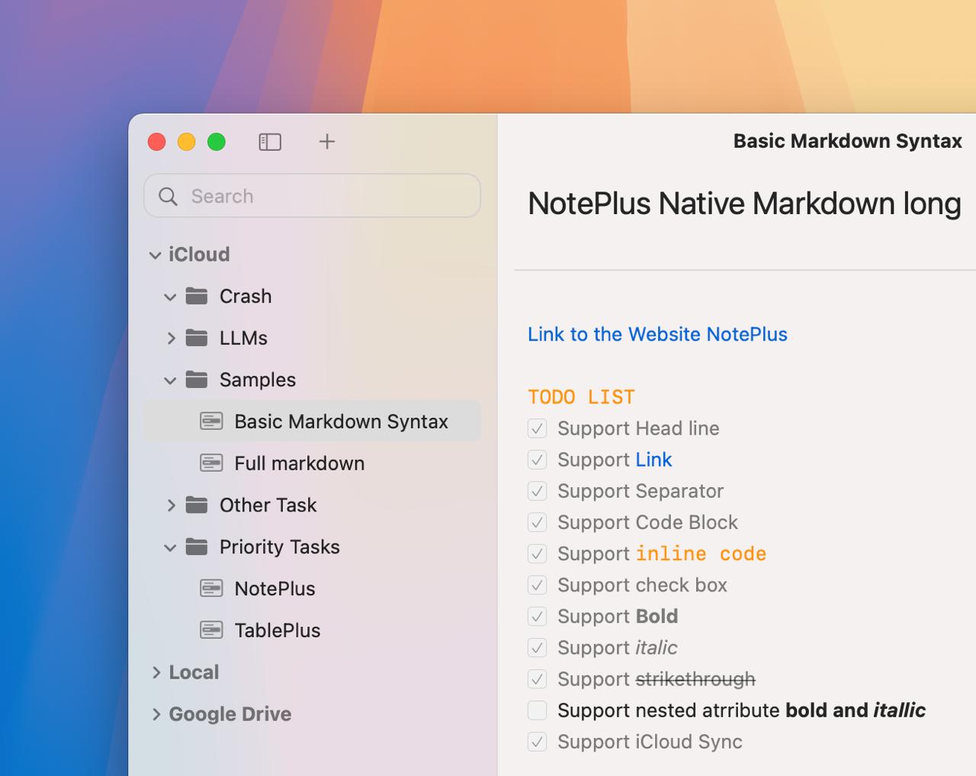Click the magnifier icon in search field
This screenshot has width=976, height=776.
[169, 197]
